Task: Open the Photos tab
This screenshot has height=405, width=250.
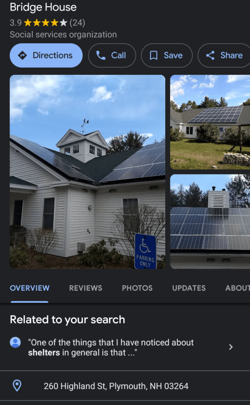Action: click(137, 288)
